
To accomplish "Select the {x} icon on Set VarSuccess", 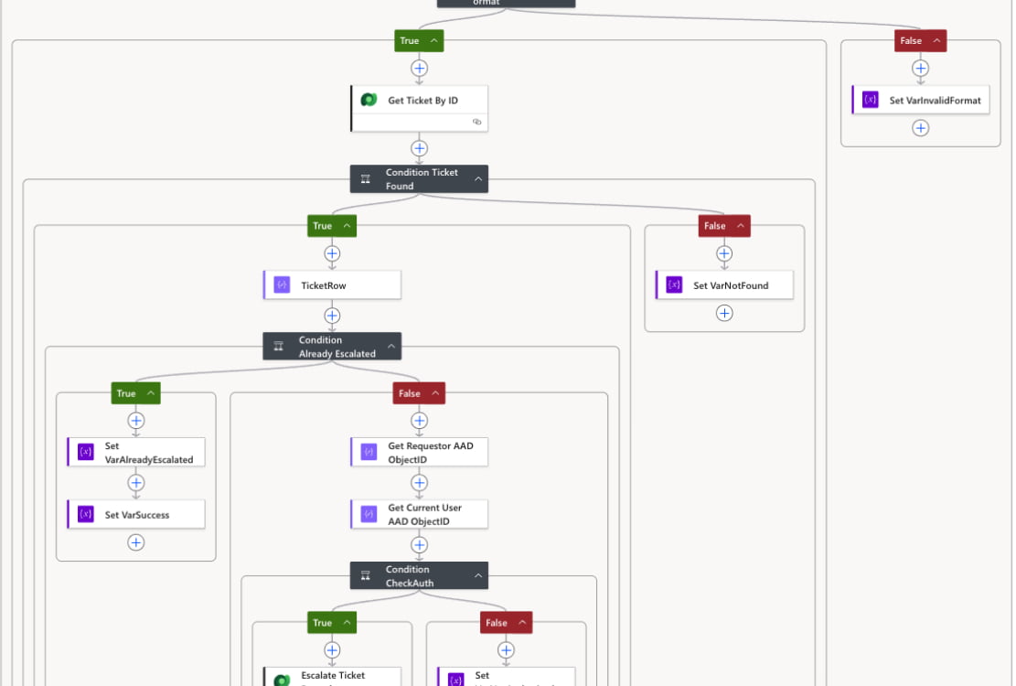I will pos(86,514).
